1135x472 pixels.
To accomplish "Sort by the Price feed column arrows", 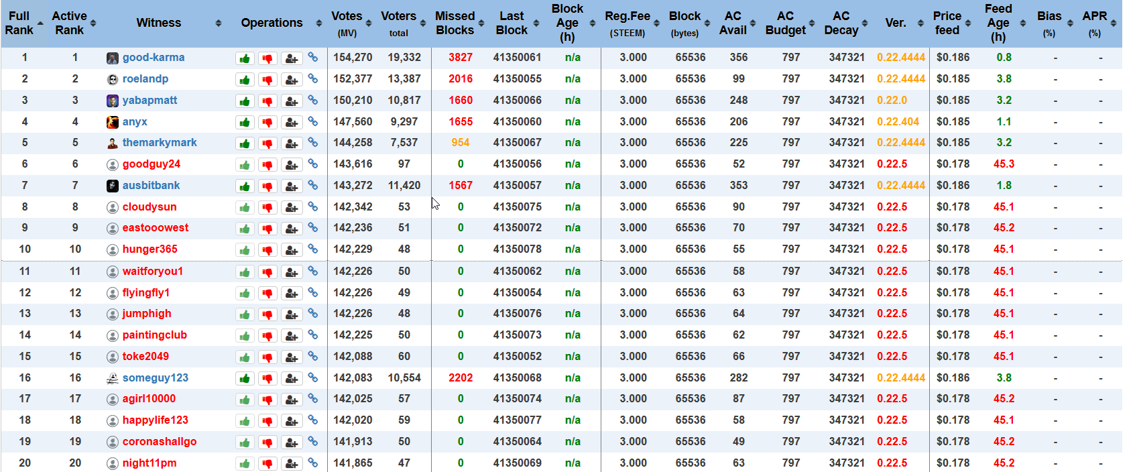I will (968, 23).
